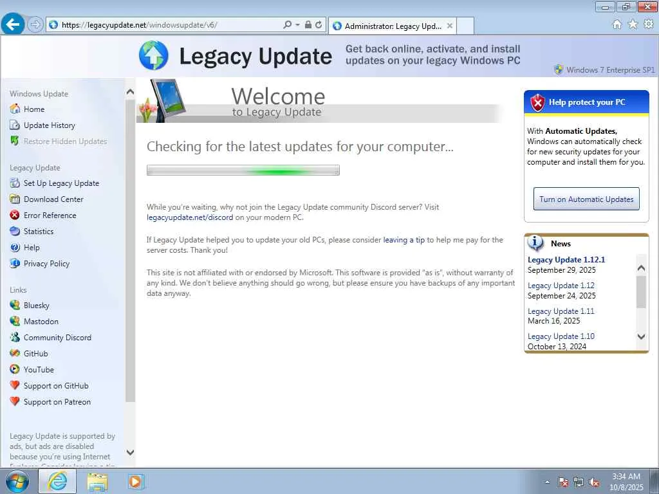The height and width of the screenshot is (494, 659).
Task: Open Legacy Update 1.10 news link
Action: [x=561, y=336]
